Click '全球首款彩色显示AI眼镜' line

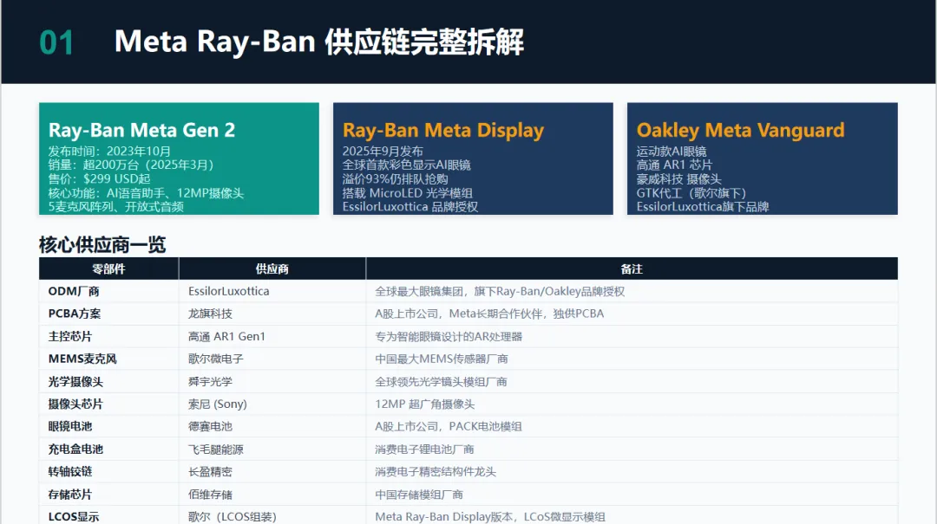click(406, 165)
